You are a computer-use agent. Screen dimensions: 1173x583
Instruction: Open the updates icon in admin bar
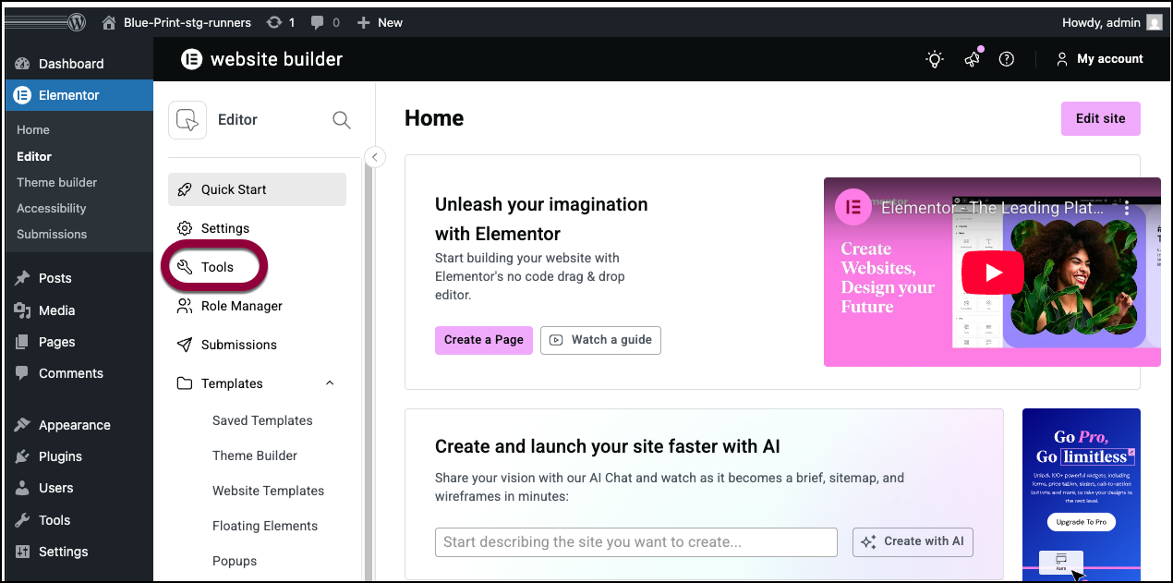[x=280, y=22]
